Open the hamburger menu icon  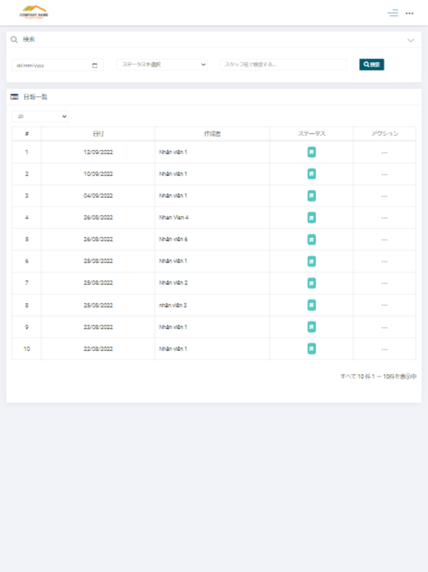(393, 13)
